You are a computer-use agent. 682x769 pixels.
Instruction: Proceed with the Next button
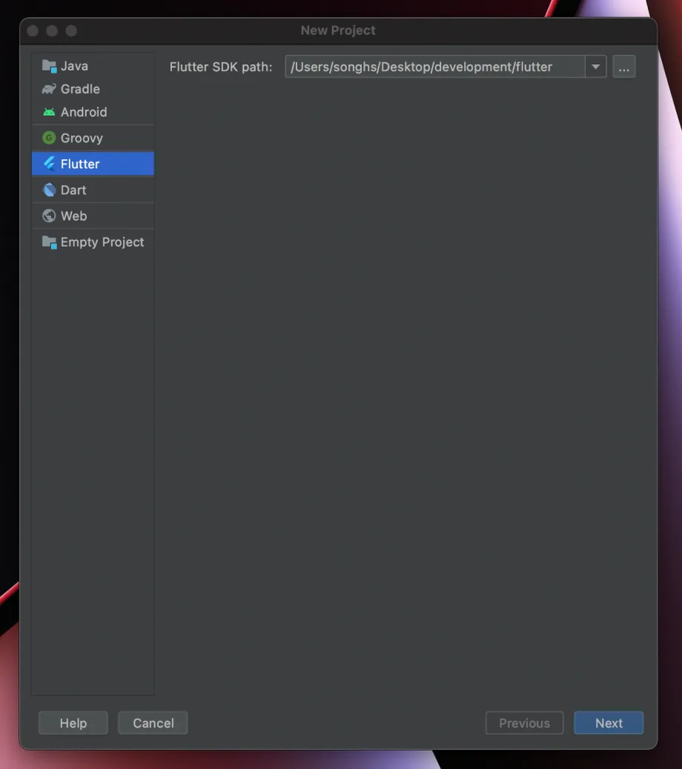[609, 723]
